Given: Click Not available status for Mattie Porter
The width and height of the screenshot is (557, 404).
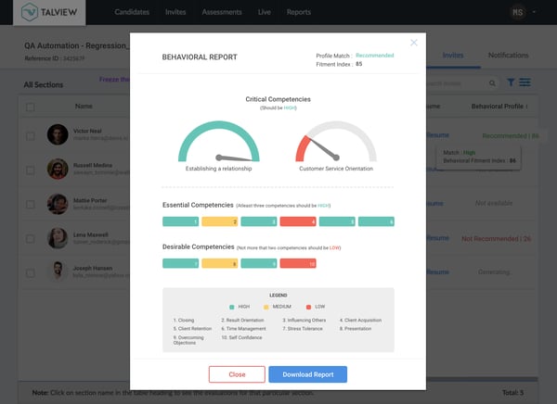Looking at the screenshot, I should [x=494, y=203].
